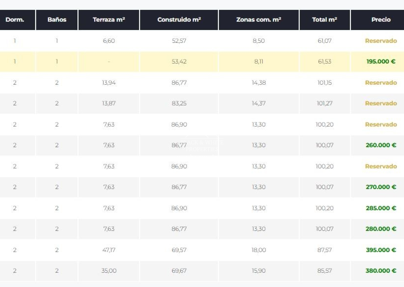
Task: Open the 195.000 € price listing
Action: coord(381,61)
